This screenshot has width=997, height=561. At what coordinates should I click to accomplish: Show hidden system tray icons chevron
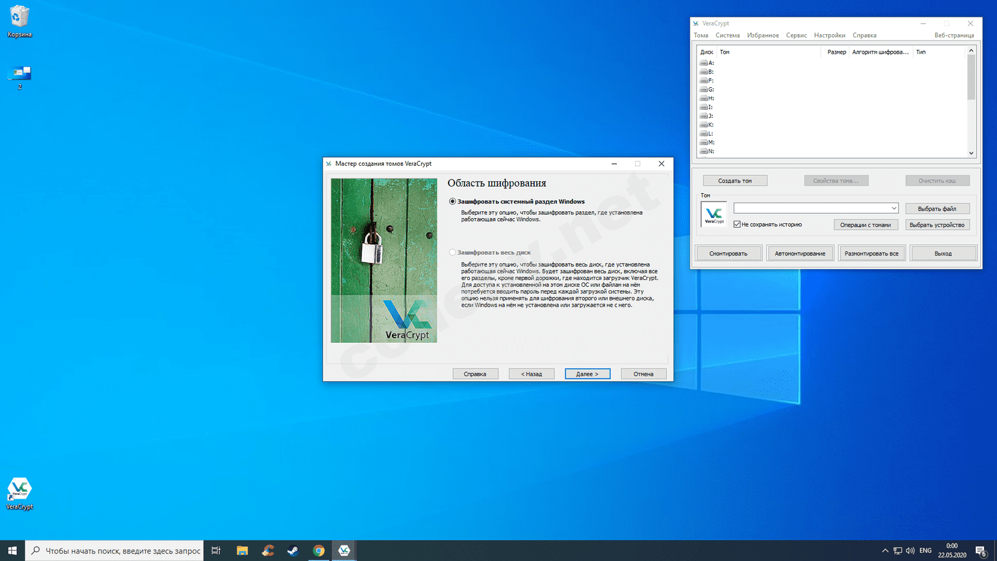point(885,550)
